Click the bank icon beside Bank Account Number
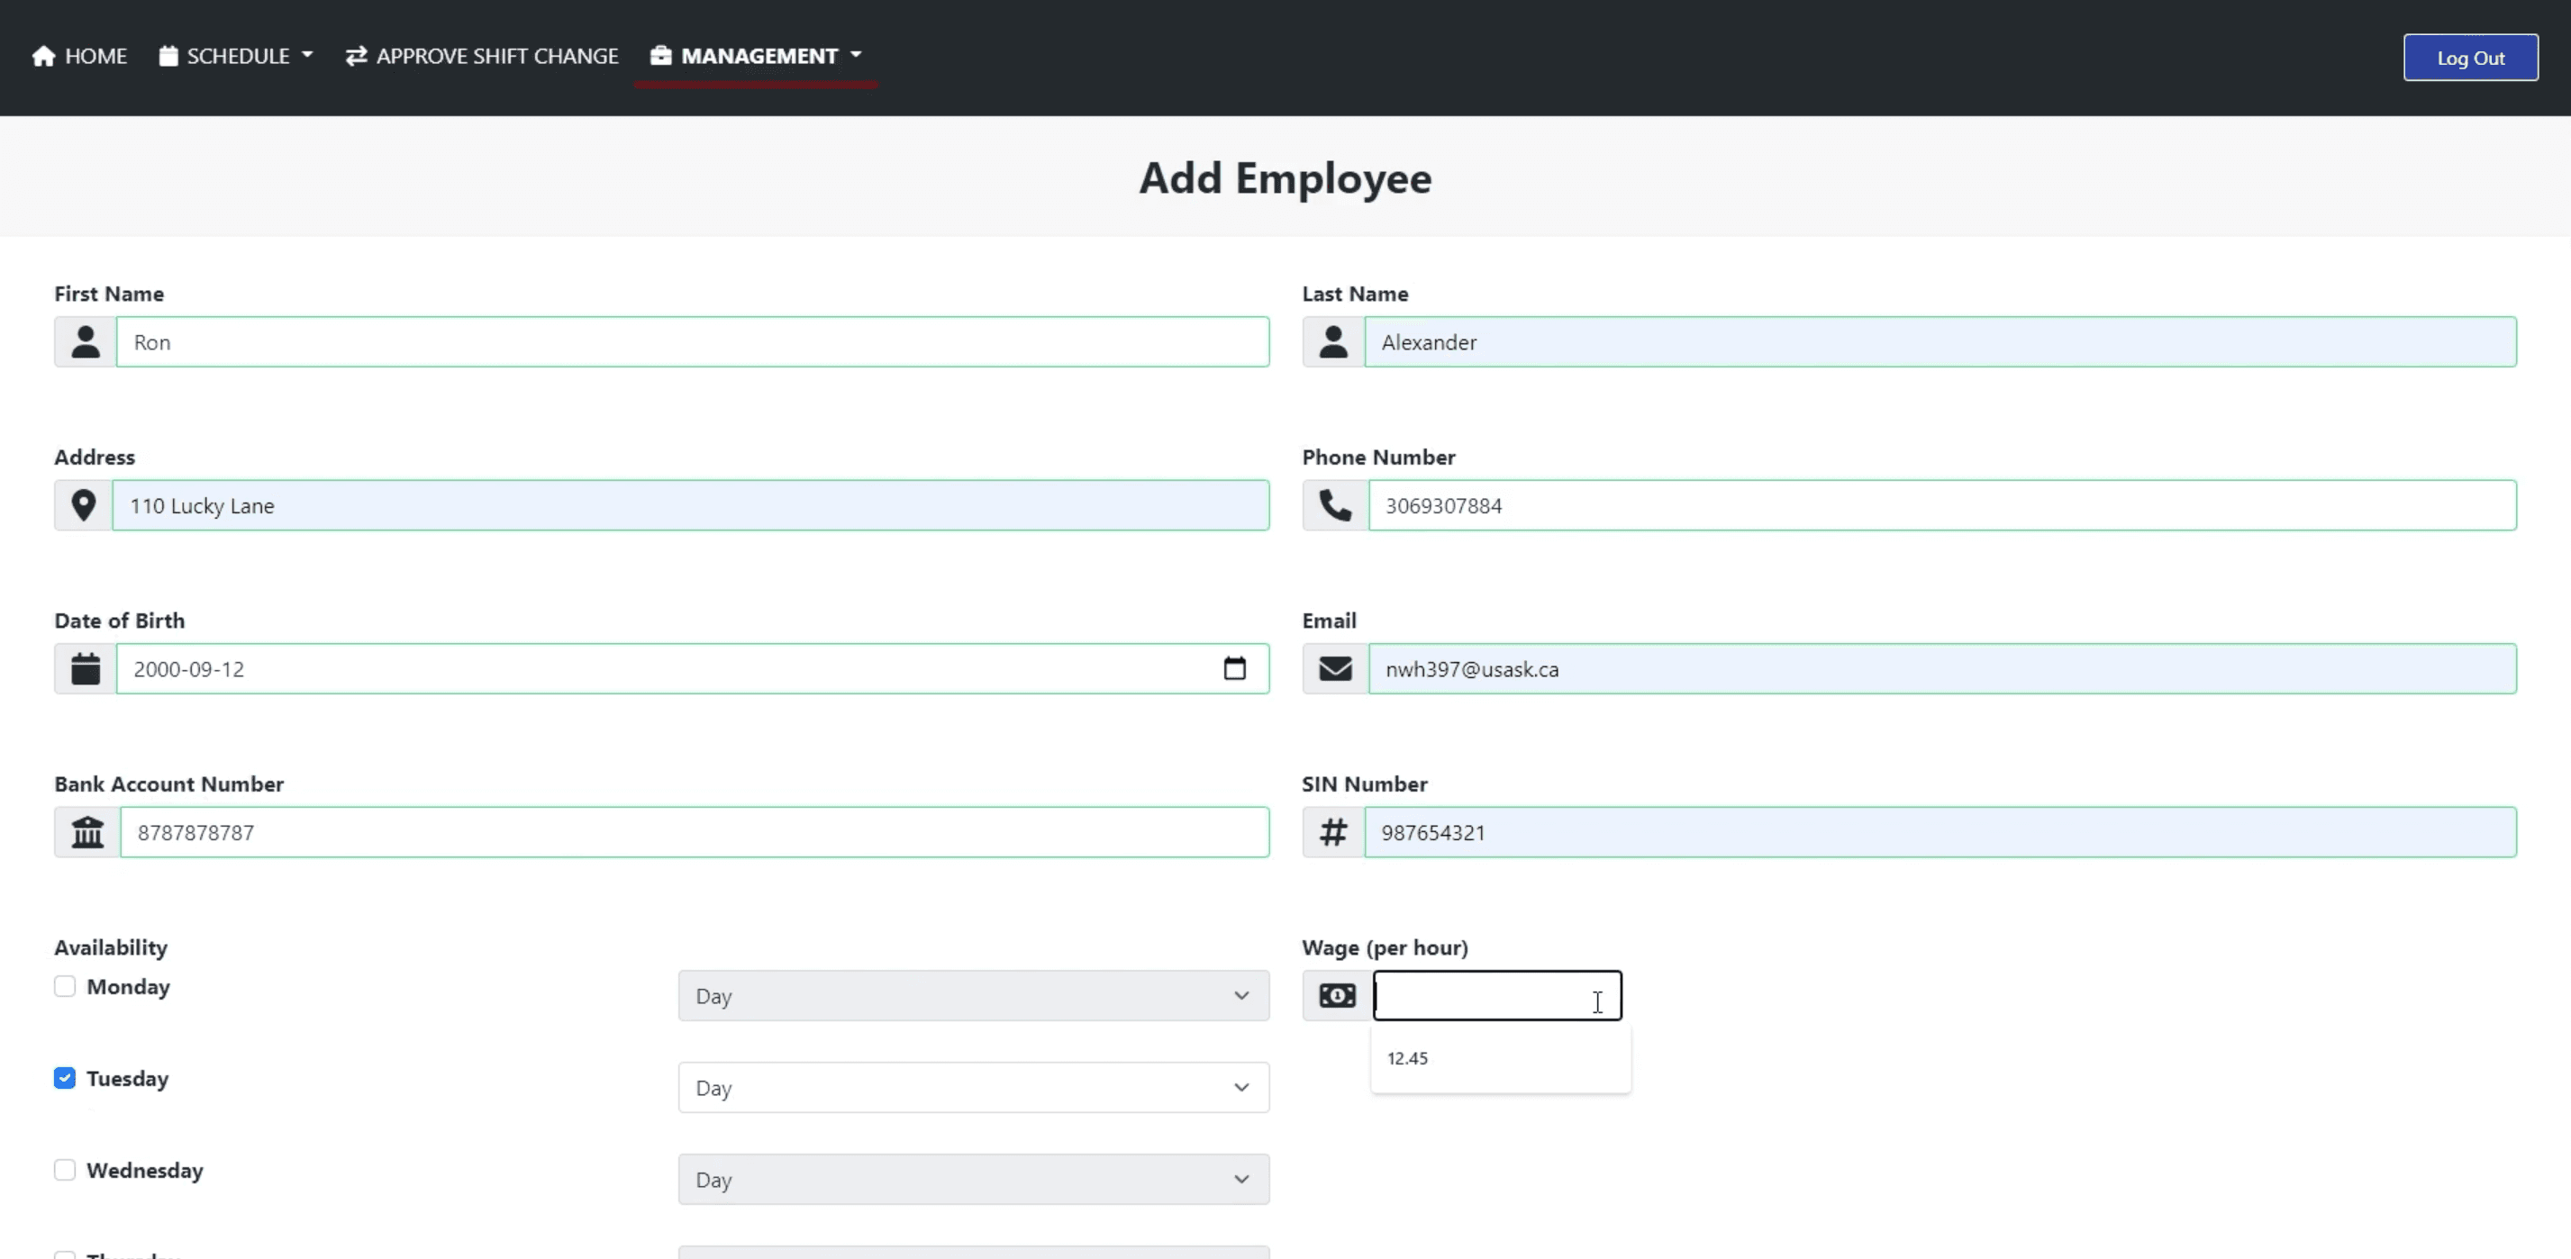Image resolution: width=2571 pixels, height=1259 pixels. point(86,832)
